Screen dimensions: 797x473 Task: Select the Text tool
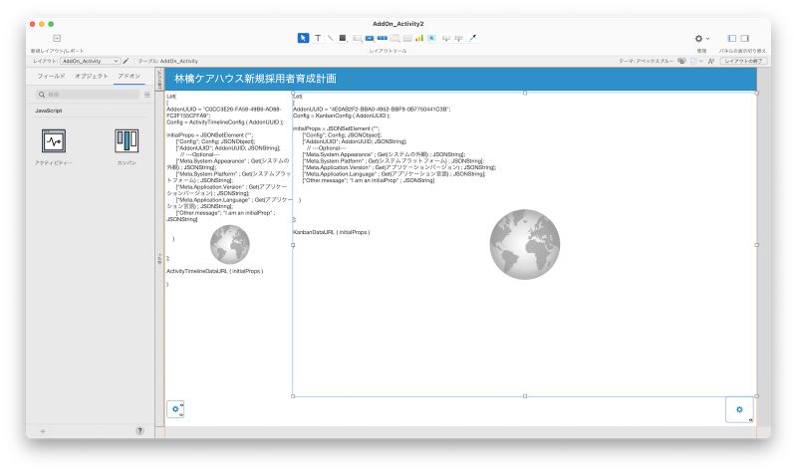318,38
